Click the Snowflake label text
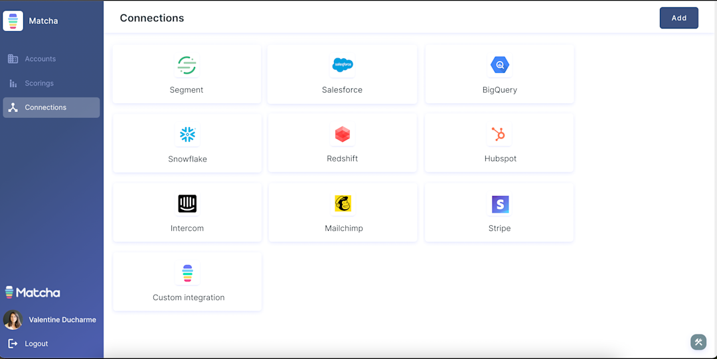 tap(187, 159)
